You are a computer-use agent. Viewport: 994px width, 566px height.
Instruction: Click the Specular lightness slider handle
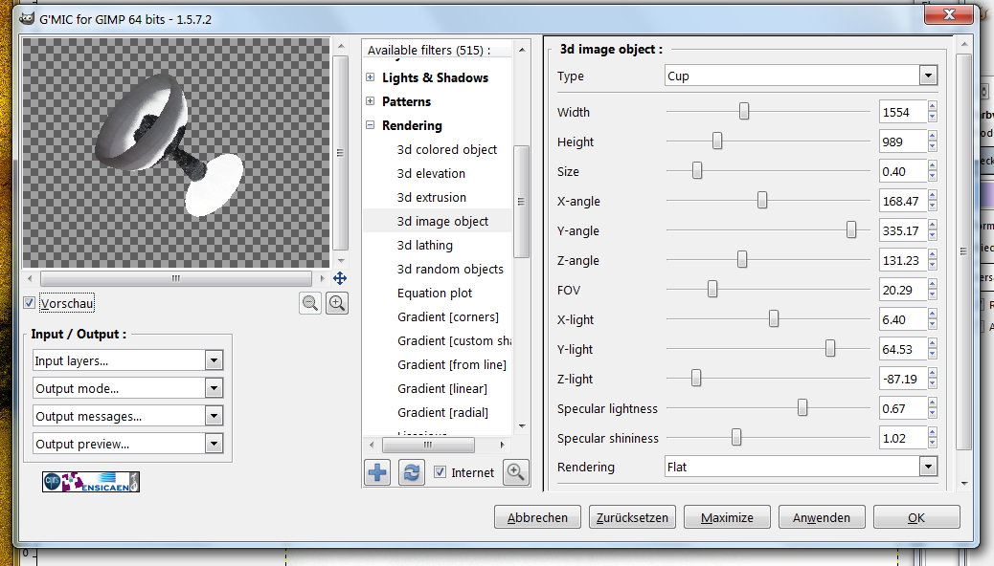click(x=802, y=407)
